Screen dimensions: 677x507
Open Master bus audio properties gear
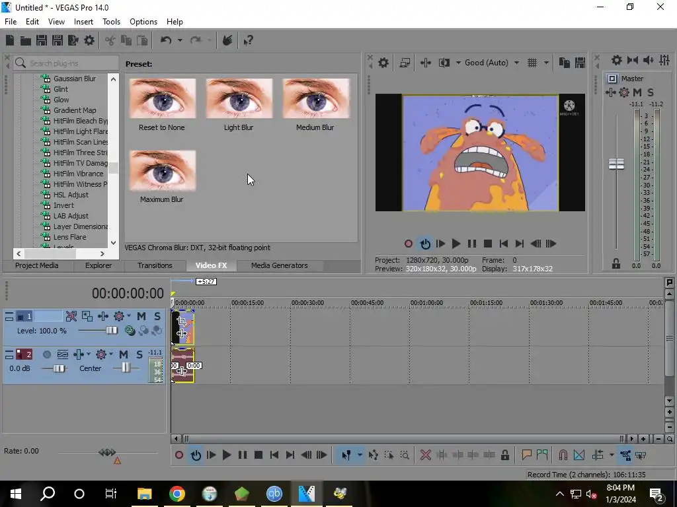point(617,60)
